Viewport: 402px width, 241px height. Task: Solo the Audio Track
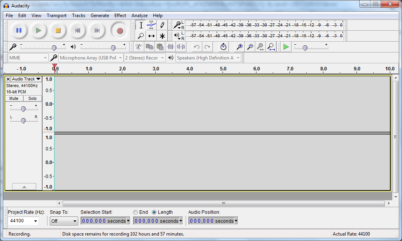click(32, 98)
